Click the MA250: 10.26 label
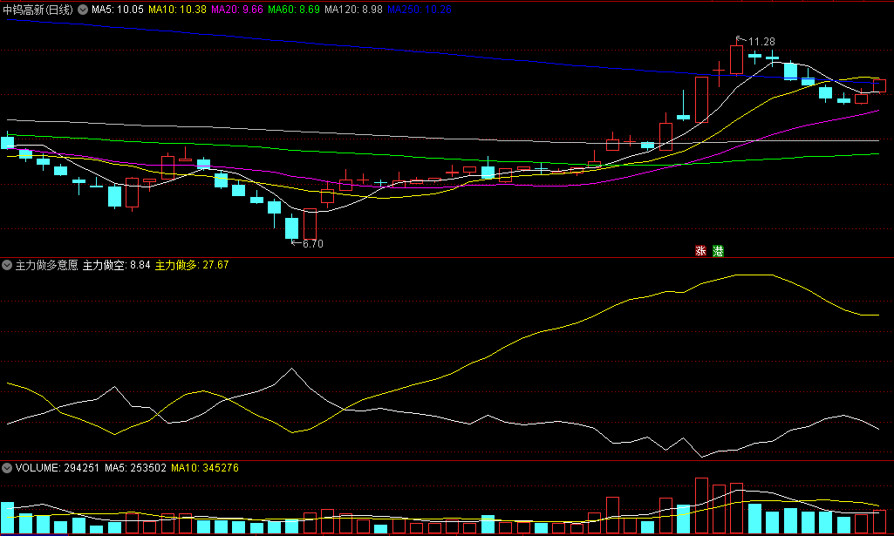 tap(420, 10)
